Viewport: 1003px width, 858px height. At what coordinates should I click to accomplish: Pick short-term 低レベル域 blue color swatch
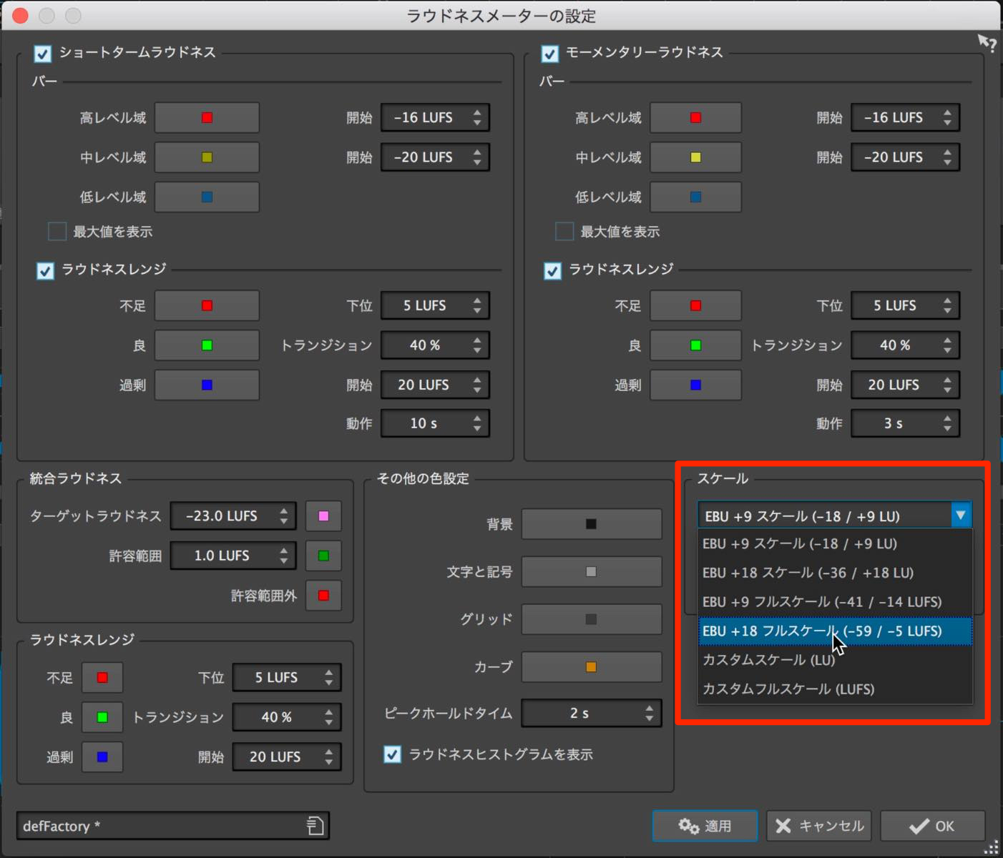click(207, 197)
